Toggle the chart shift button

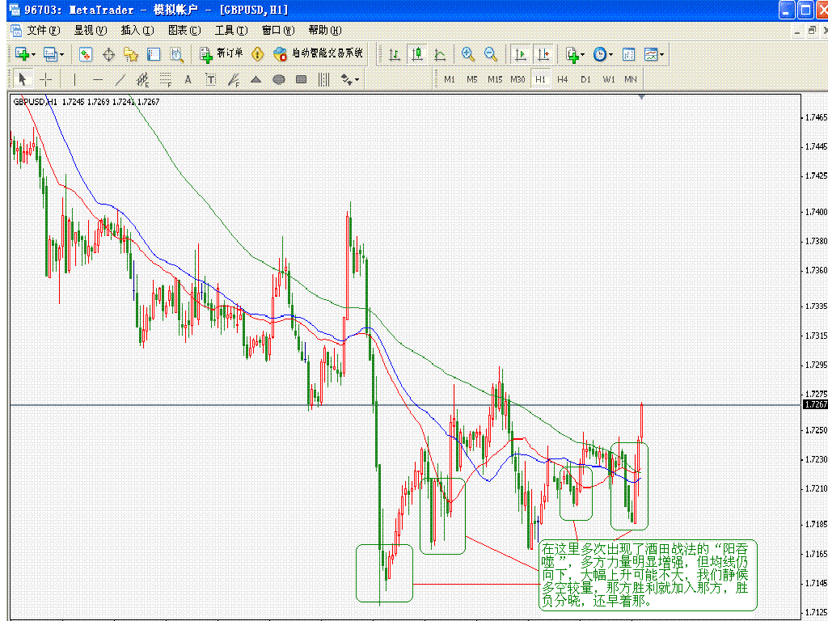click(x=543, y=54)
